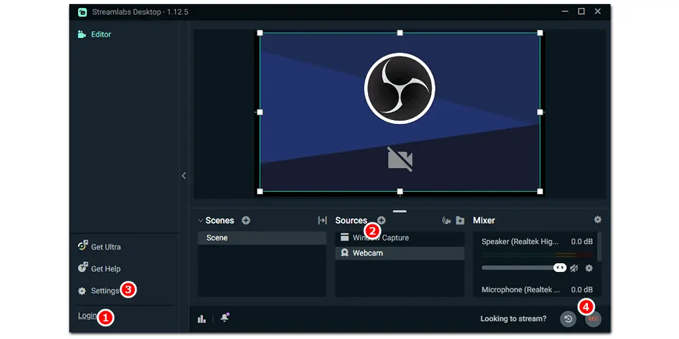679x339 pixels.
Task: Click the Sources panel heading
Action: pyautogui.click(x=351, y=220)
